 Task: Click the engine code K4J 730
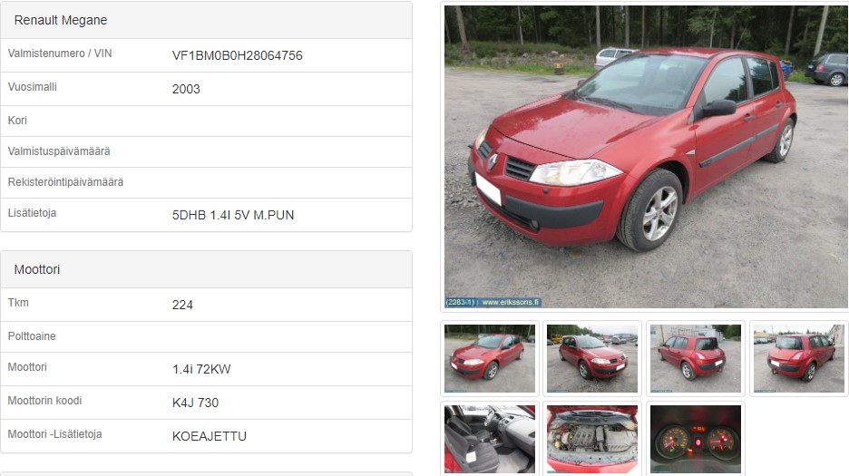click(195, 403)
